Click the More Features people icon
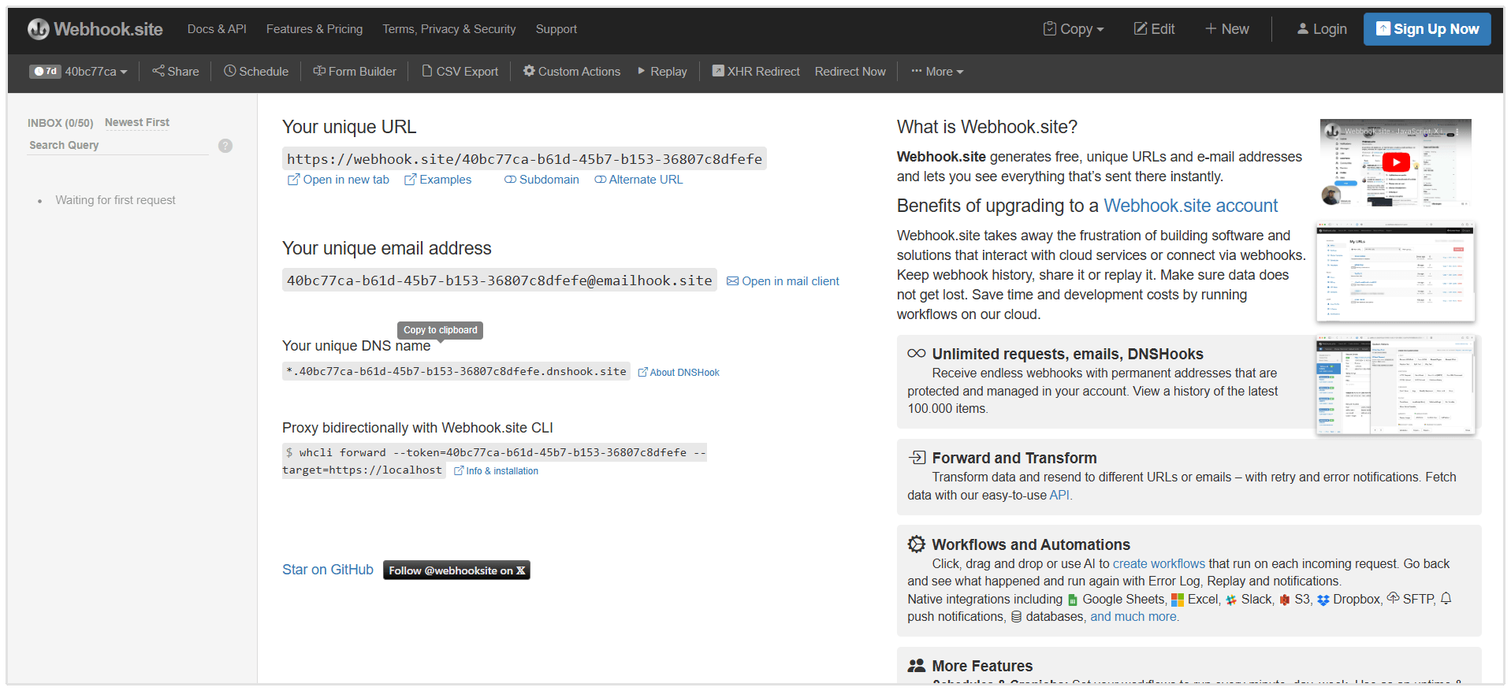 pyautogui.click(x=917, y=666)
